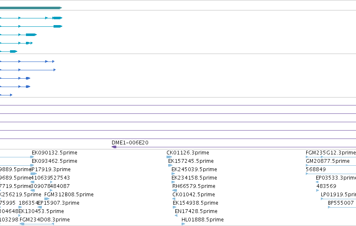Click the EP03533.3prime label
The image size is (356, 226).
coord(336,178)
